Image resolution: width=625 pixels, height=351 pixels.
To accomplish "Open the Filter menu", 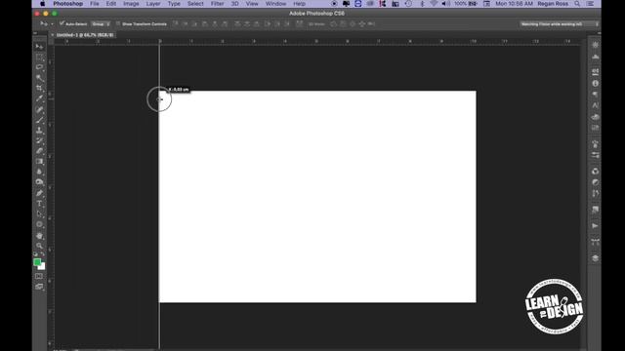I will [217, 4].
